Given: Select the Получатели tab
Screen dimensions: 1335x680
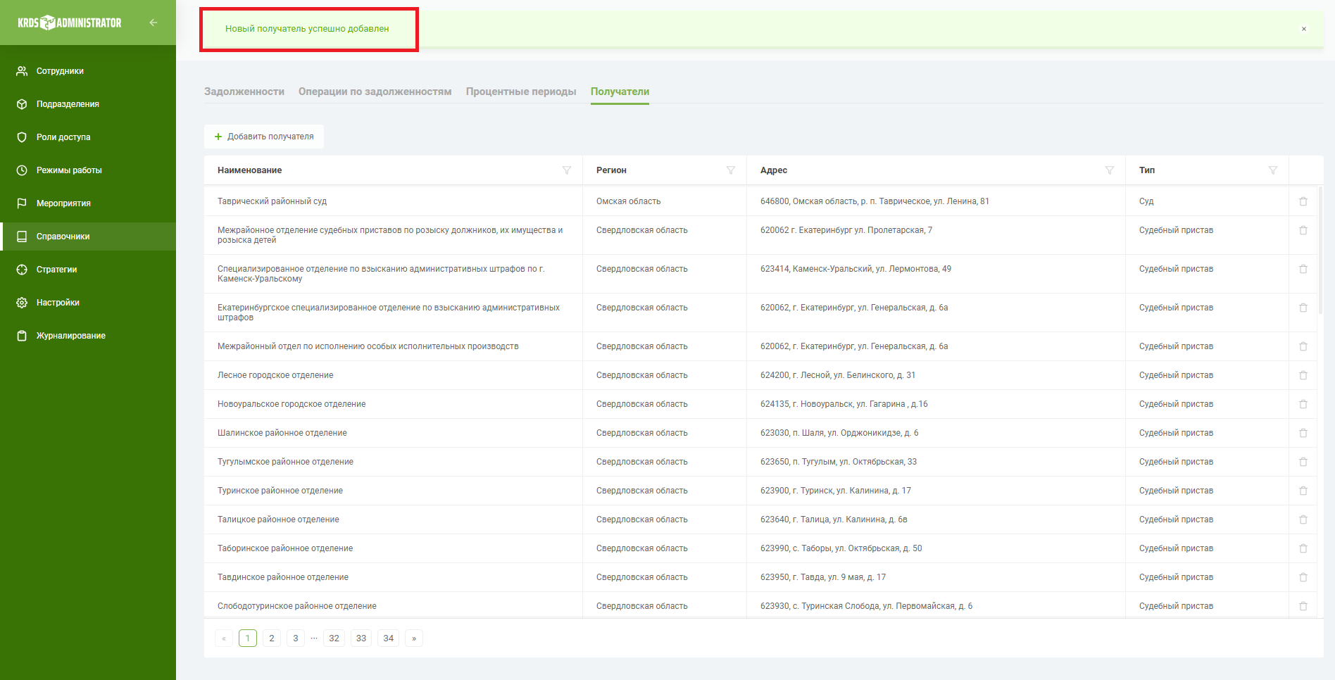Looking at the screenshot, I should (620, 92).
